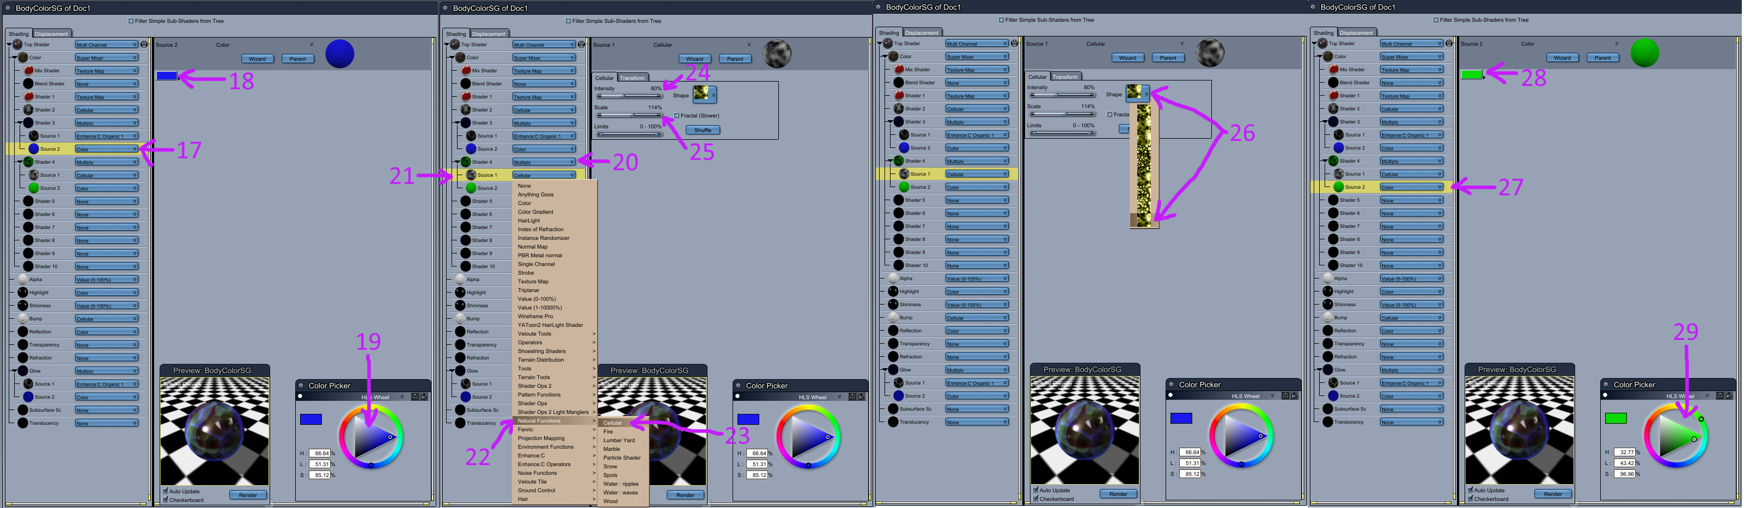Click the Glow sphere icon in leftmost window
Screen dimensions: 1744x508
tap(23, 371)
